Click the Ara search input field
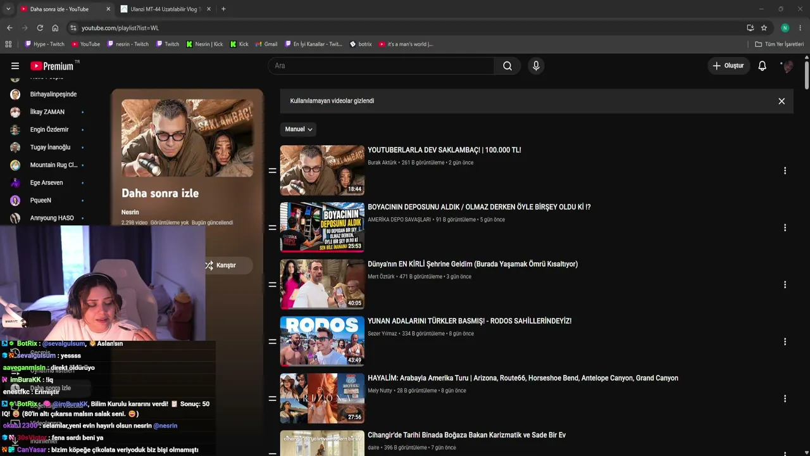Image resolution: width=810 pixels, height=456 pixels. pos(381,66)
